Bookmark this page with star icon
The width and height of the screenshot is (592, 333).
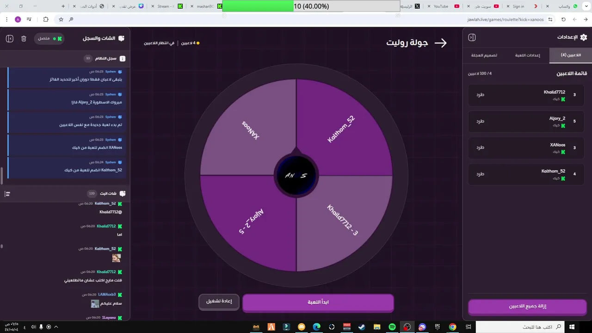tap(61, 19)
